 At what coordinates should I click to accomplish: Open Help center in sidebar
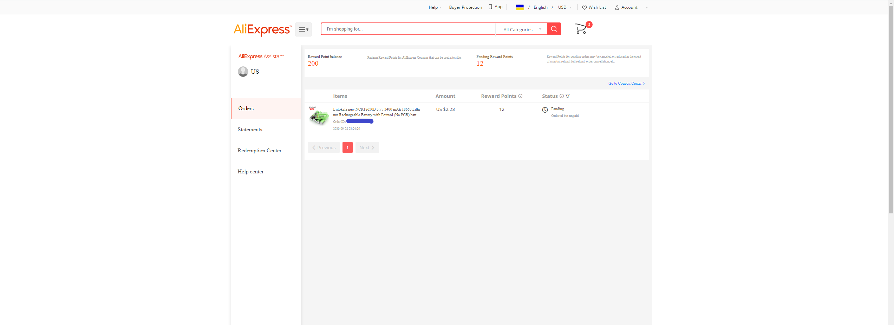[x=250, y=172]
